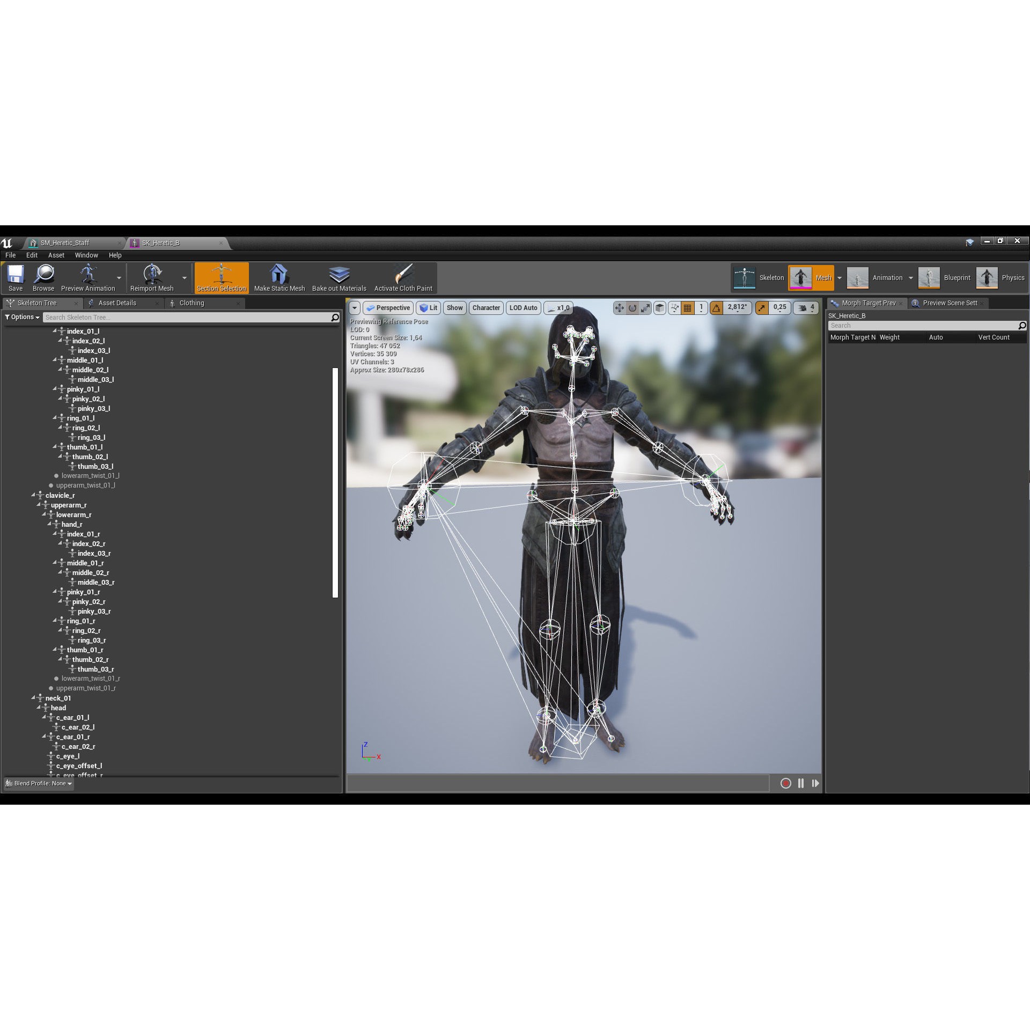Viewport: 1030px width, 1030px height.
Task: Open the Perspective view dropdown
Action: pos(388,308)
